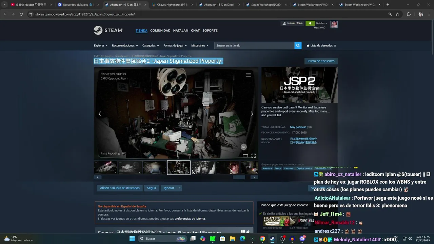The height and width of the screenshot is (244, 434).
Task: Click the Objetos ocultos tag
Action: 304,168
